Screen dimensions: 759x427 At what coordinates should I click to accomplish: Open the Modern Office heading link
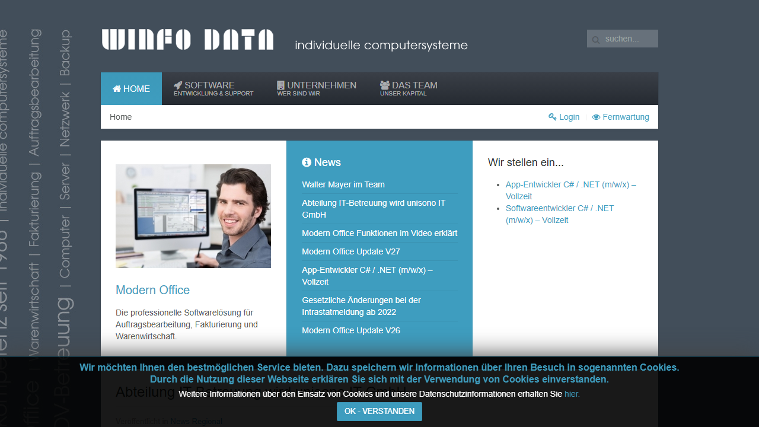point(153,290)
